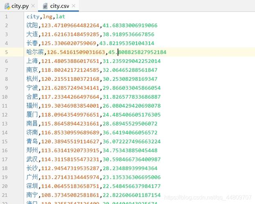
Task: Click longitude 118.80242172124585
Action: pos(70,70)
